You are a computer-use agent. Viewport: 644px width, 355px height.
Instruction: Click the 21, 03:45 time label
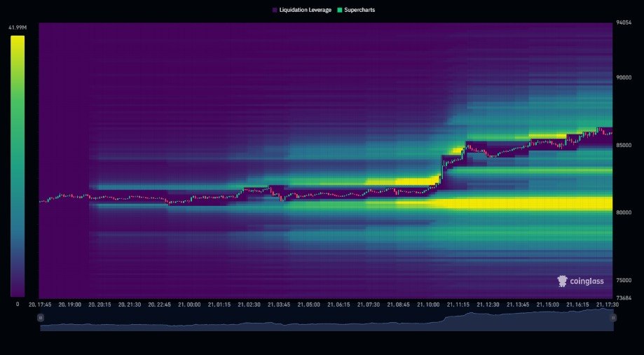tap(279, 305)
